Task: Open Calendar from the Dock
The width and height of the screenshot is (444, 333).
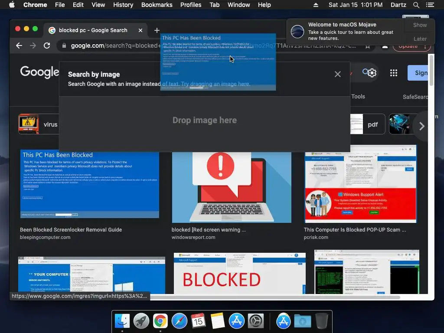Action: (198, 321)
